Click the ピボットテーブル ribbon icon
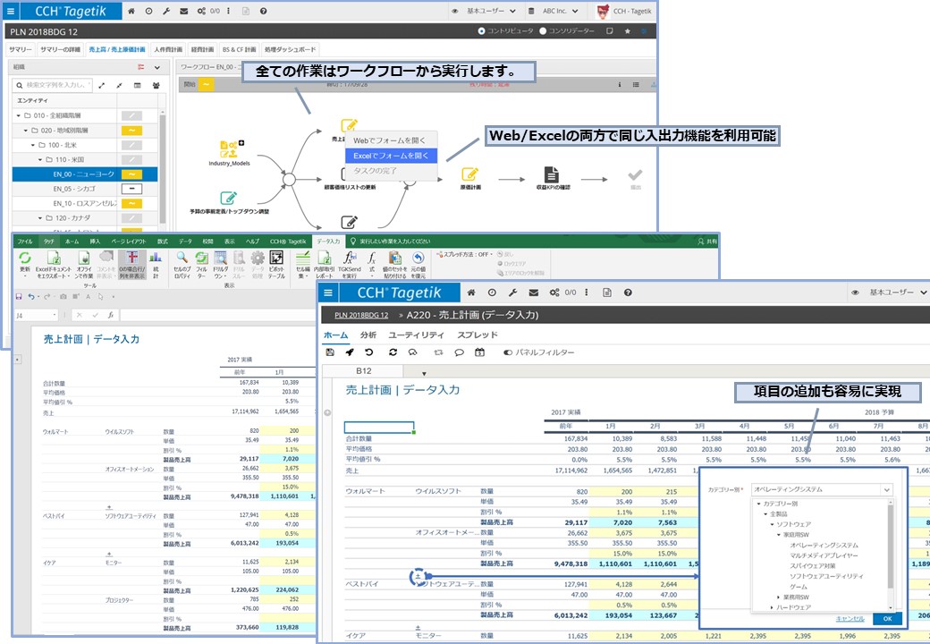The width and height of the screenshot is (930, 644). coord(277,261)
